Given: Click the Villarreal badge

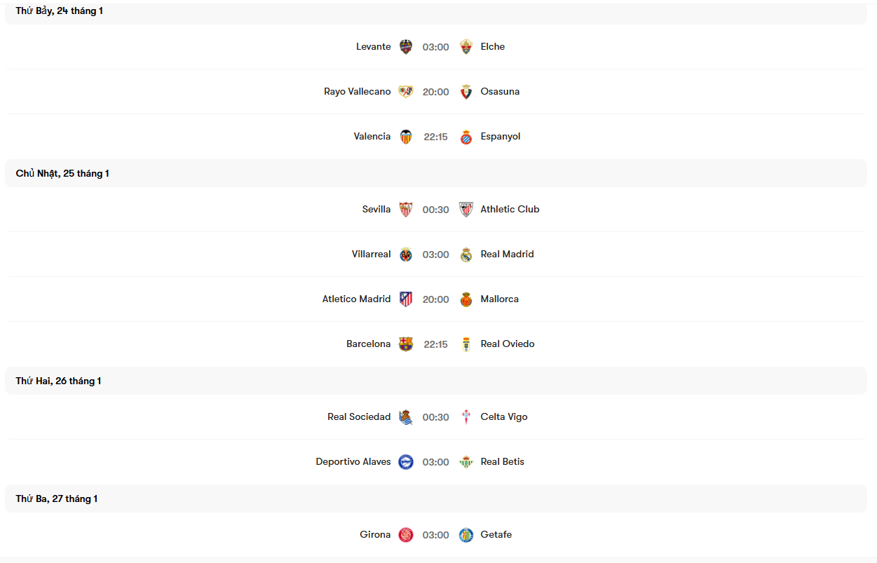Looking at the screenshot, I should [406, 254].
